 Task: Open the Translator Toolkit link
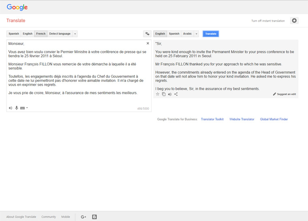tap(212, 119)
